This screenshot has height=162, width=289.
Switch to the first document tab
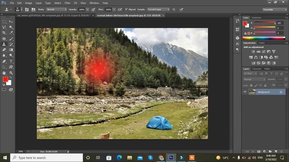tap(54, 15)
